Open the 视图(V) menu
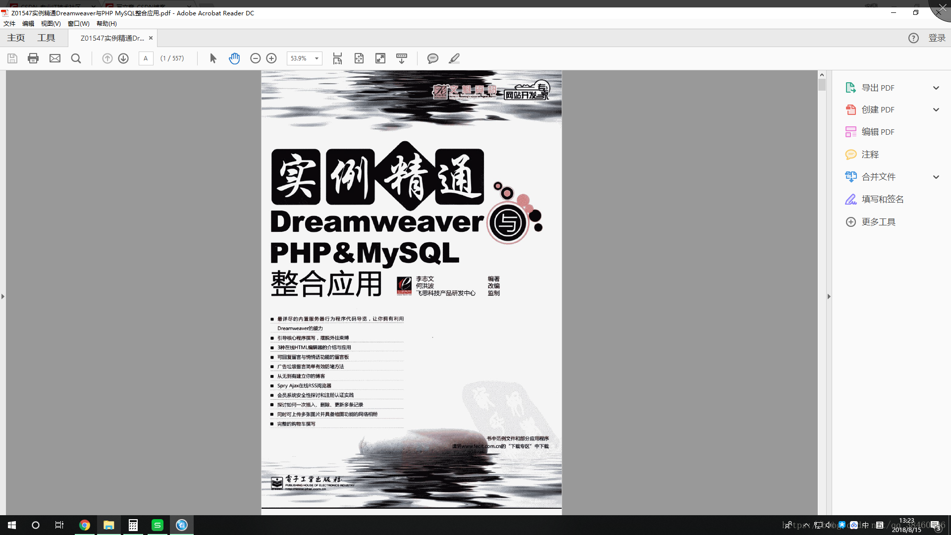The image size is (951, 535). tap(51, 24)
